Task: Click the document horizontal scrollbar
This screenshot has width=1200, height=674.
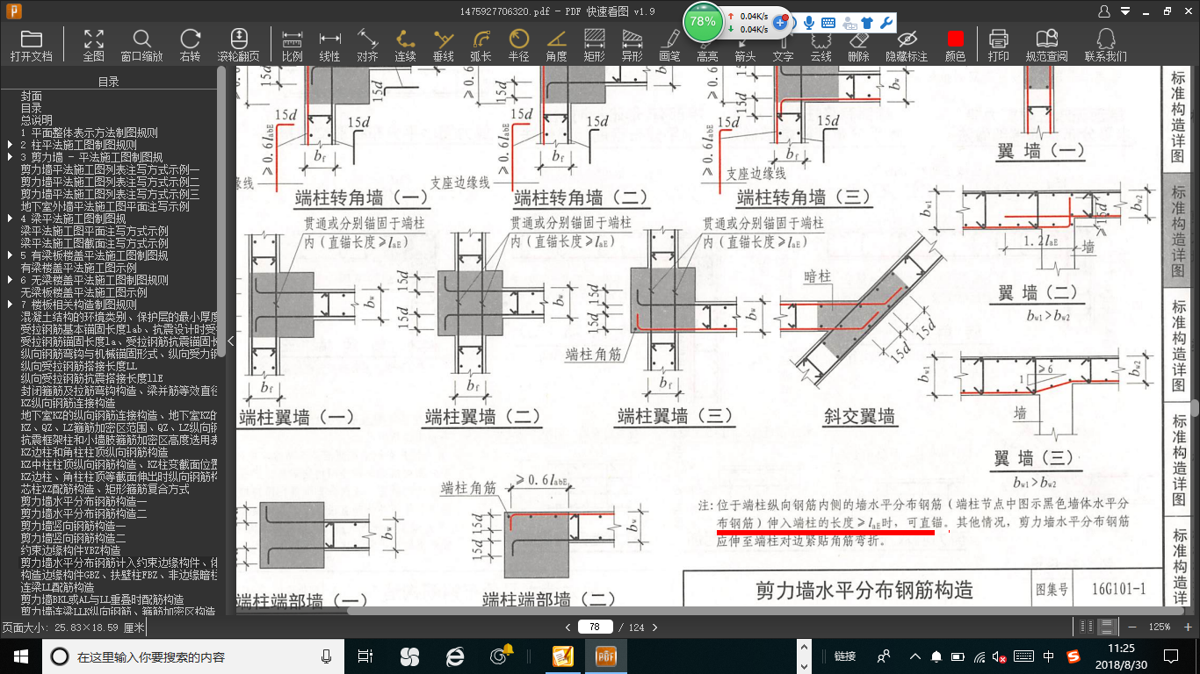Action: pyautogui.click(x=755, y=611)
